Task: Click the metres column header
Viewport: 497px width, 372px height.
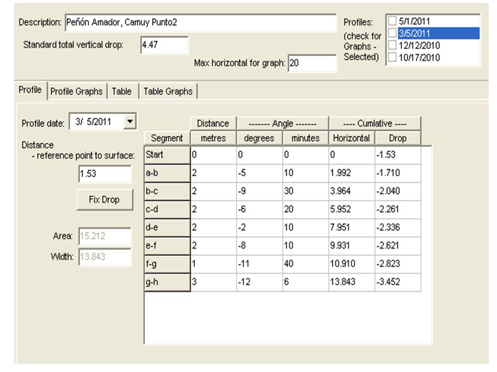Action: click(x=213, y=138)
